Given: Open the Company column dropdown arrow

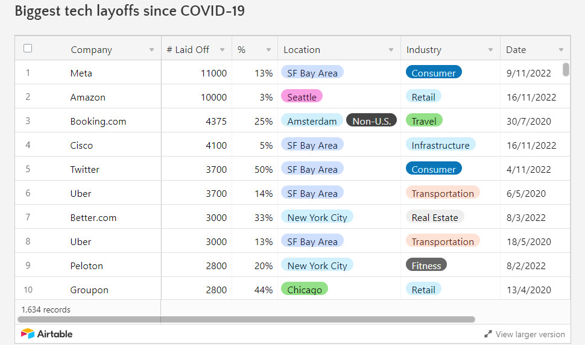Looking at the screenshot, I should [151, 50].
